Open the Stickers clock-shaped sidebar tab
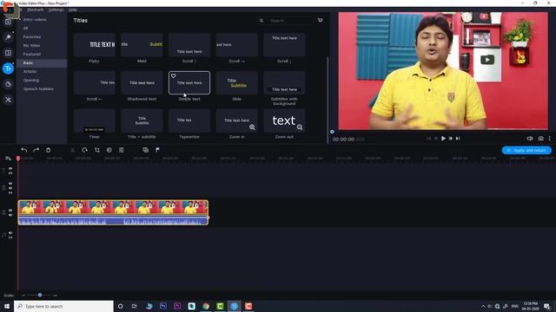This screenshot has height=312, width=556. click(8, 84)
